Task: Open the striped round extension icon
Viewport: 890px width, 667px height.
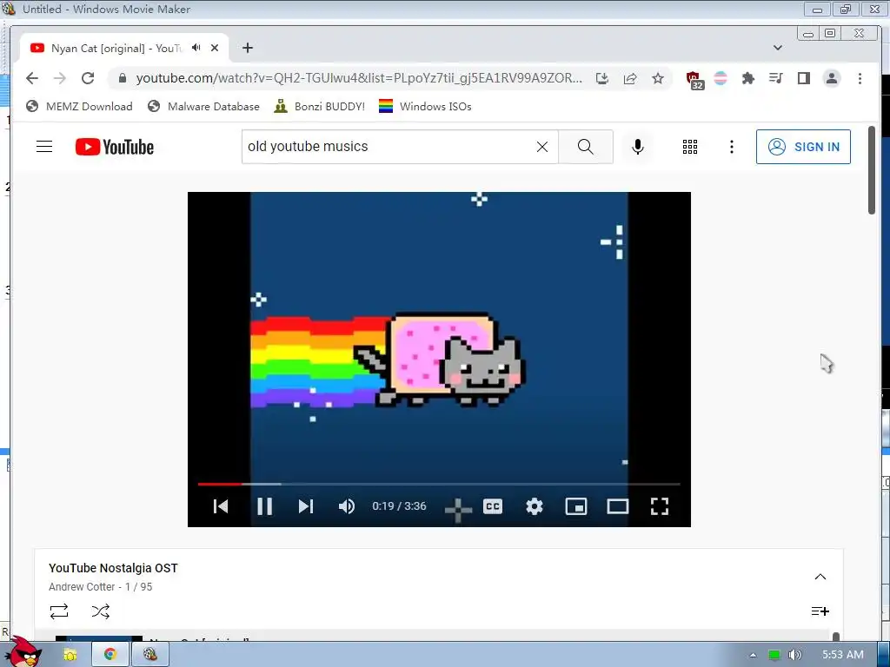Action: pyautogui.click(x=721, y=78)
